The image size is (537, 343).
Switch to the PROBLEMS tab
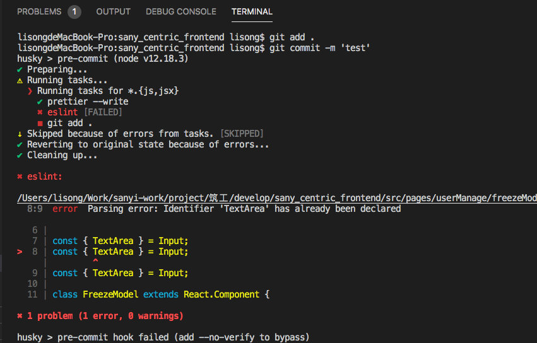(x=39, y=11)
